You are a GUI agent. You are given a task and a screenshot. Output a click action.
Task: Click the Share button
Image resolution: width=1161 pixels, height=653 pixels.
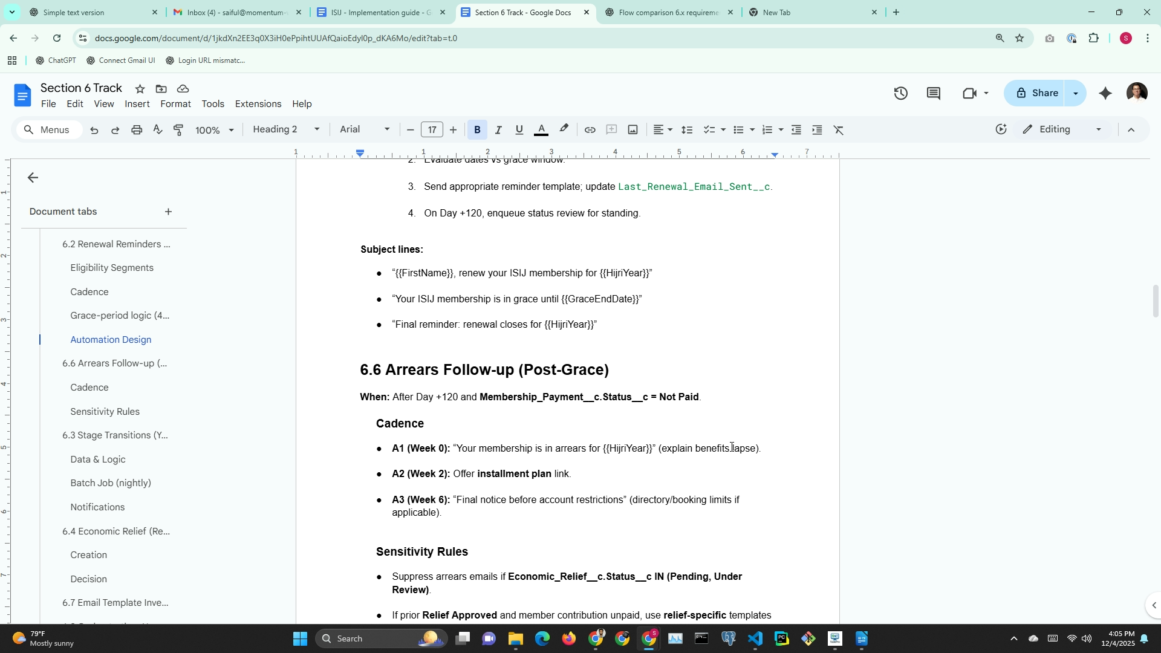pos(1037,93)
